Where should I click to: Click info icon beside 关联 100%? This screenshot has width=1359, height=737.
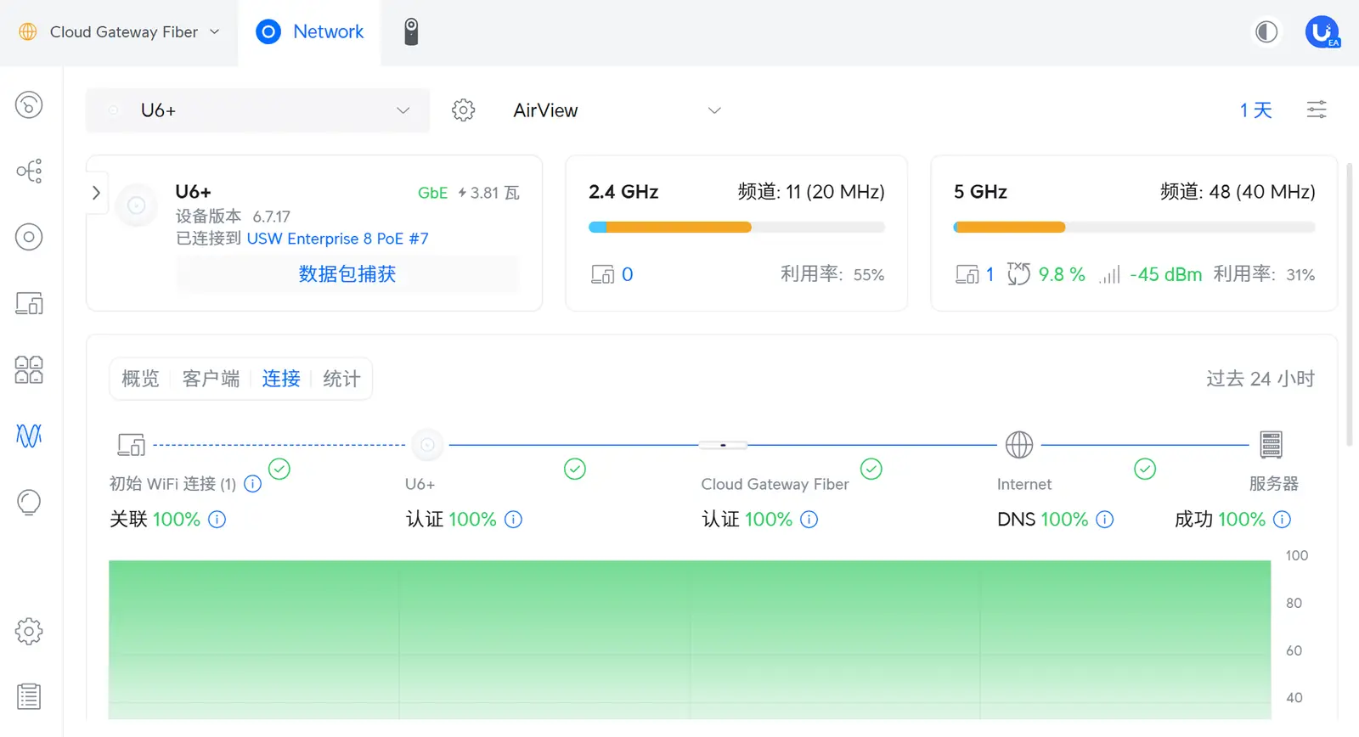[217, 520]
